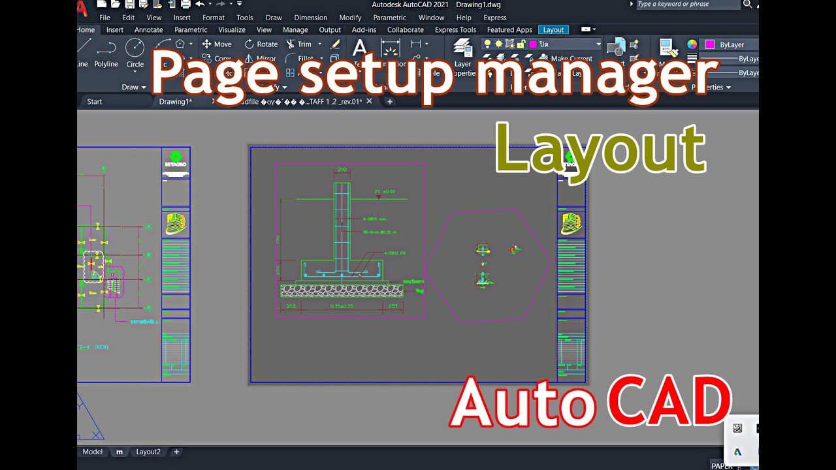The width and height of the screenshot is (836, 470).
Task: Click the keyword search input field
Action: click(x=688, y=5)
